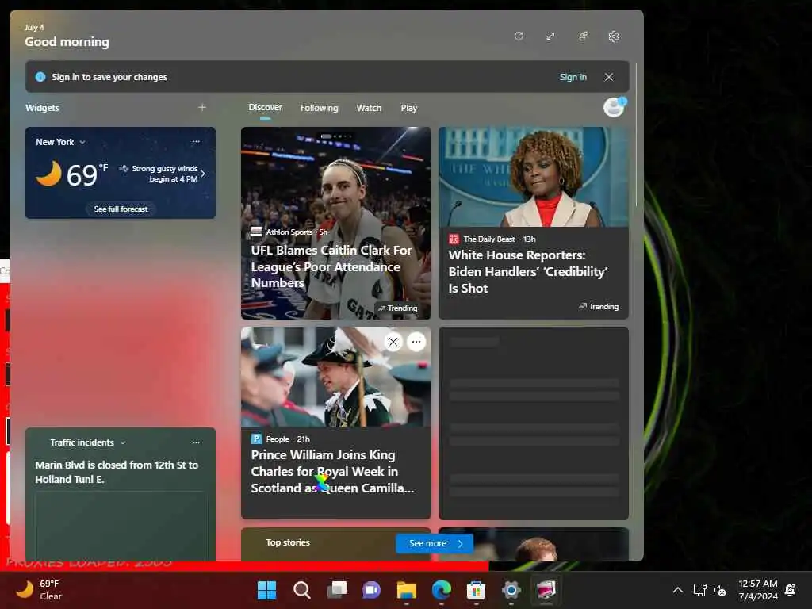Show hidden system tray icons
The height and width of the screenshot is (609, 812).
(x=677, y=590)
